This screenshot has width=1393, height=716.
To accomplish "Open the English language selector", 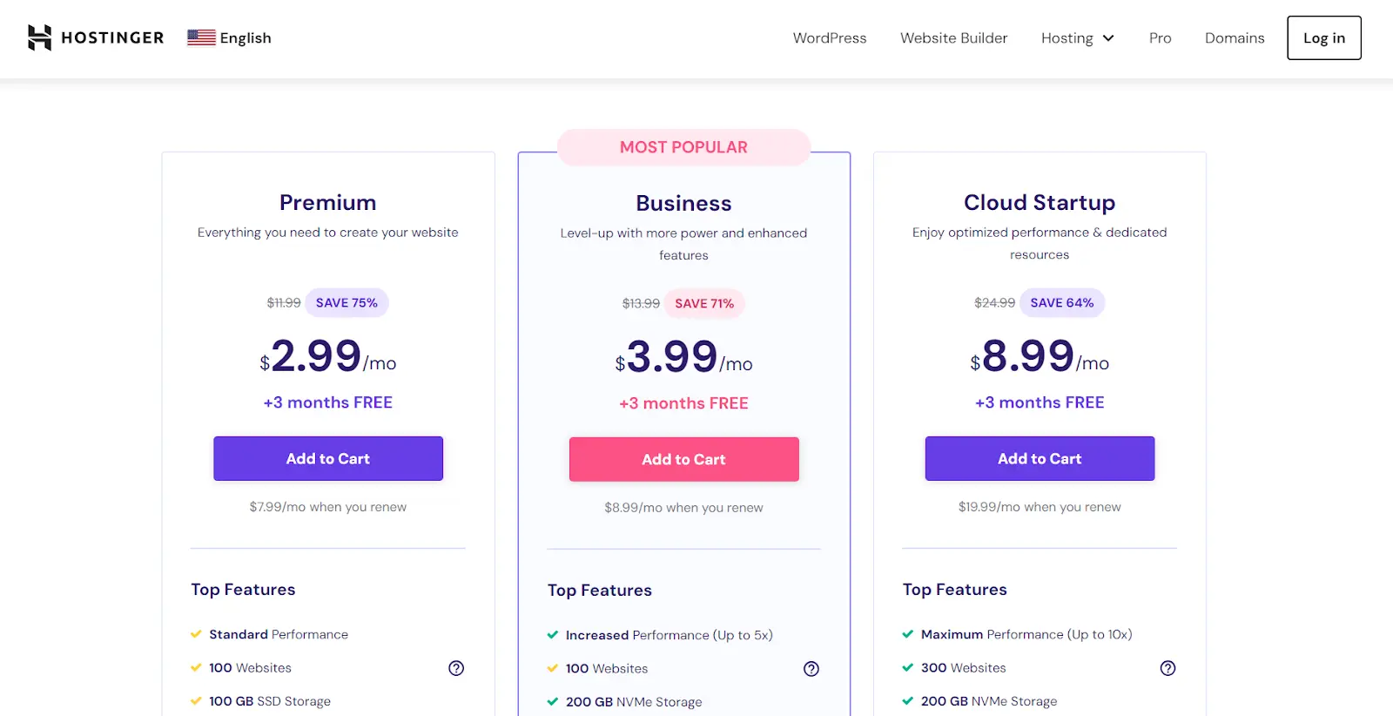I will (229, 37).
